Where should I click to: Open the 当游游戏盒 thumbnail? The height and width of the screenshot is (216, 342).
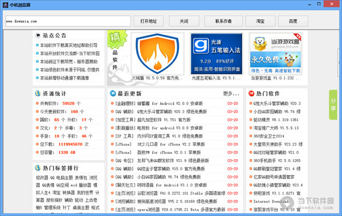pos(275,53)
